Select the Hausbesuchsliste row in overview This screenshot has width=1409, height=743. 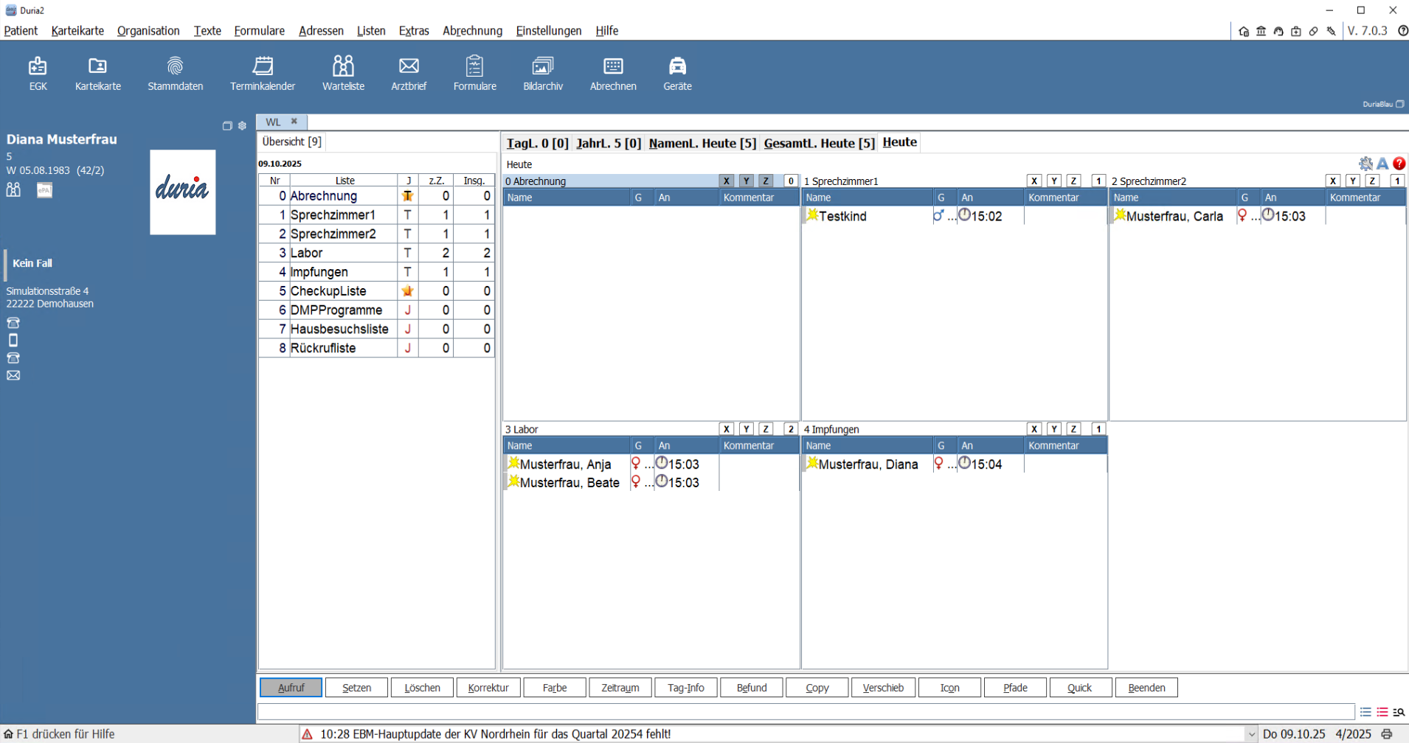[x=339, y=329]
